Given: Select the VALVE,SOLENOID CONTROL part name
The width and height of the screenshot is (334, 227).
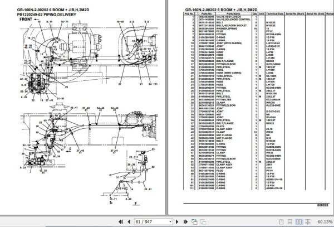Looking at the screenshot, I should click(x=233, y=20).
